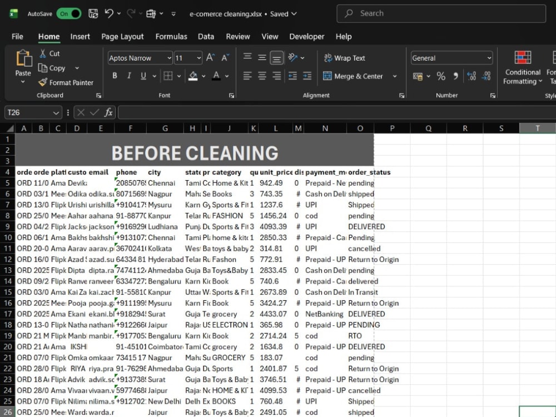Viewport: 556px width, 417px height.
Task: Open Merge & Center dropdown arrow
Action: click(395, 76)
